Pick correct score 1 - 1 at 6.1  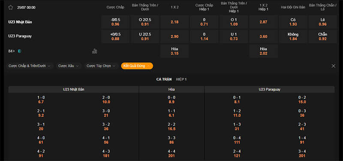click(x=172, y=113)
